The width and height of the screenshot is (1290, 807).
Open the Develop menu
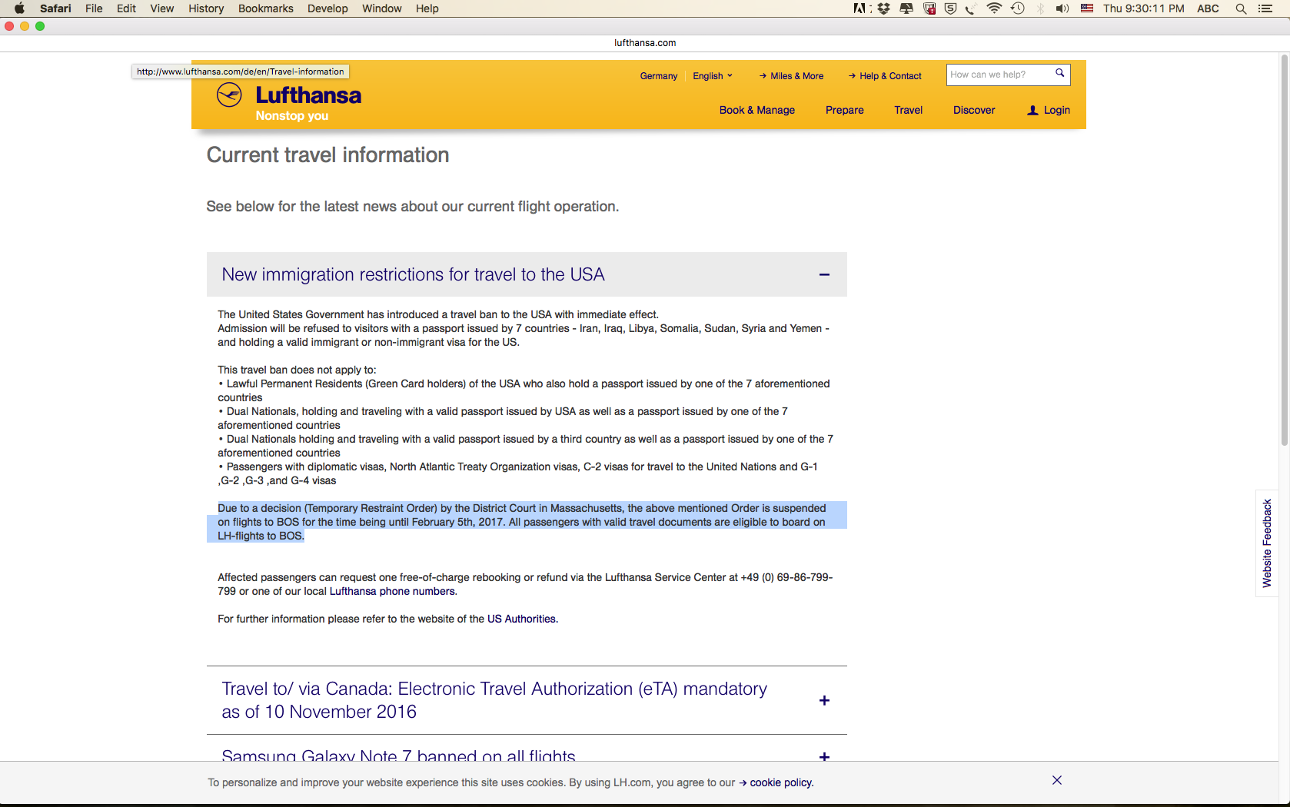coord(327,8)
